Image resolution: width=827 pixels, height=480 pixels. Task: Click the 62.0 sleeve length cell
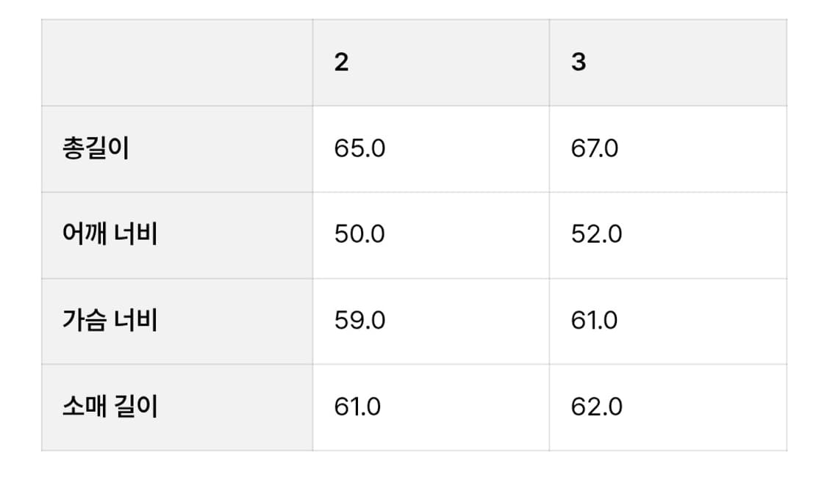coord(596,407)
